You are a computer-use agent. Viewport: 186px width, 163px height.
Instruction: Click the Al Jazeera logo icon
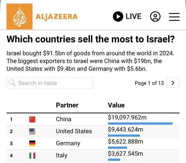(19, 16)
